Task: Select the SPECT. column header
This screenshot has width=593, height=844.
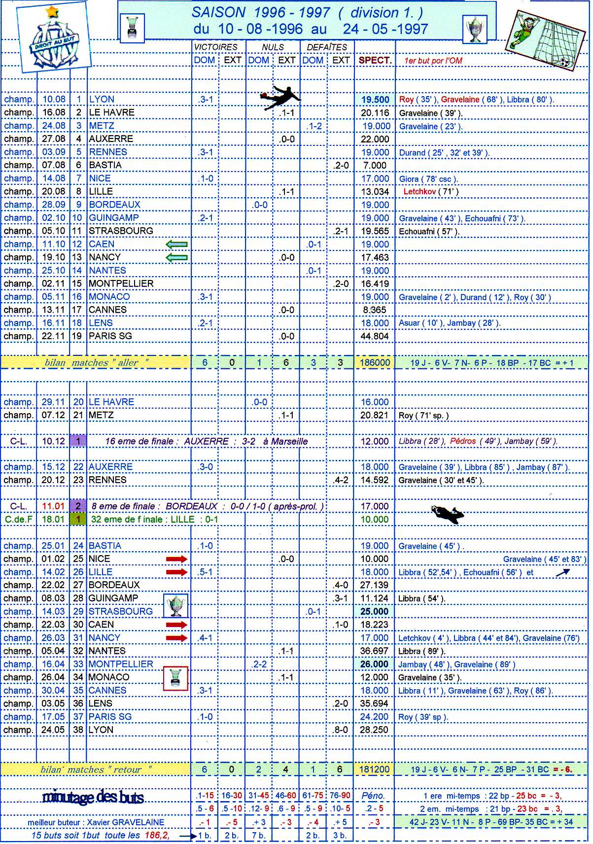Action: 375,61
